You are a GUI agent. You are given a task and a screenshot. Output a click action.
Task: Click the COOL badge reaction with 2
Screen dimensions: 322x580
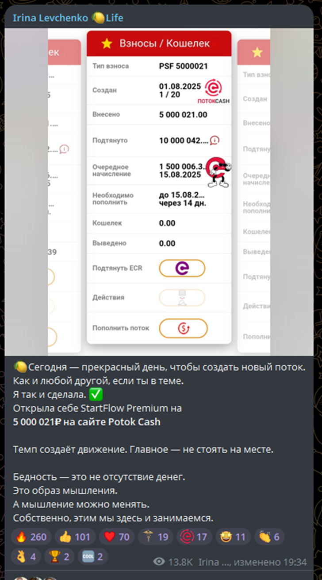point(92,557)
